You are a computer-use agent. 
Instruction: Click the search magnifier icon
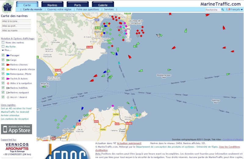click(223, 10)
